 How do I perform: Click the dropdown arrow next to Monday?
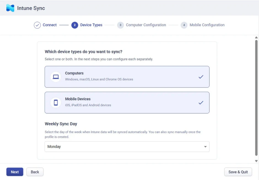pos(205,147)
